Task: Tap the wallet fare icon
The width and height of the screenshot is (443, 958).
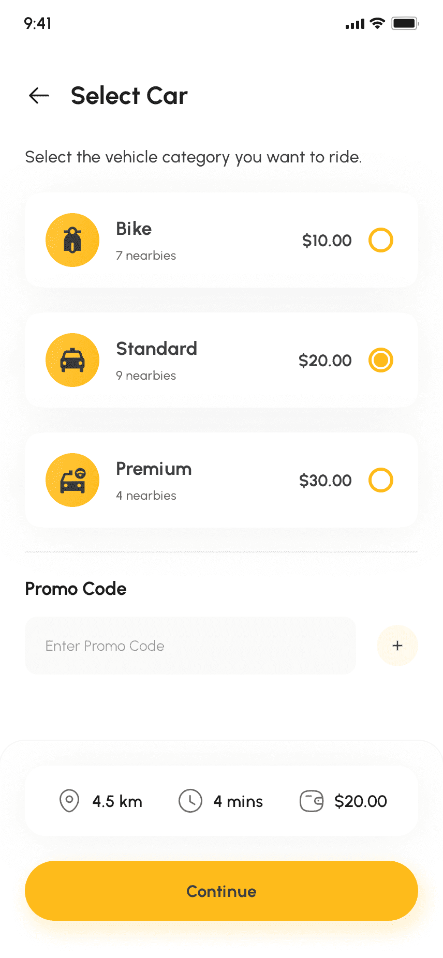Action: click(x=312, y=801)
